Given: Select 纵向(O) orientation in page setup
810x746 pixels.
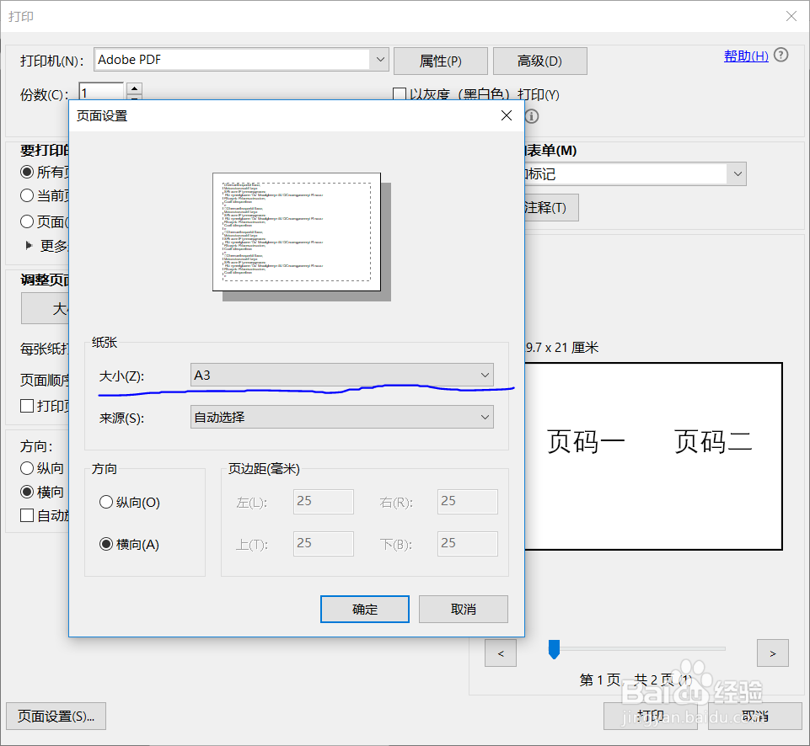Looking at the screenshot, I should 106,502.
